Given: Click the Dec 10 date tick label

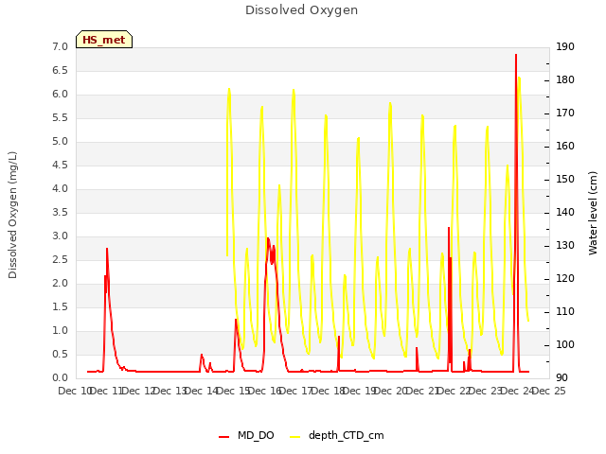Looking at the screenshot, I should pyautogui.click(x=74, y=391).
